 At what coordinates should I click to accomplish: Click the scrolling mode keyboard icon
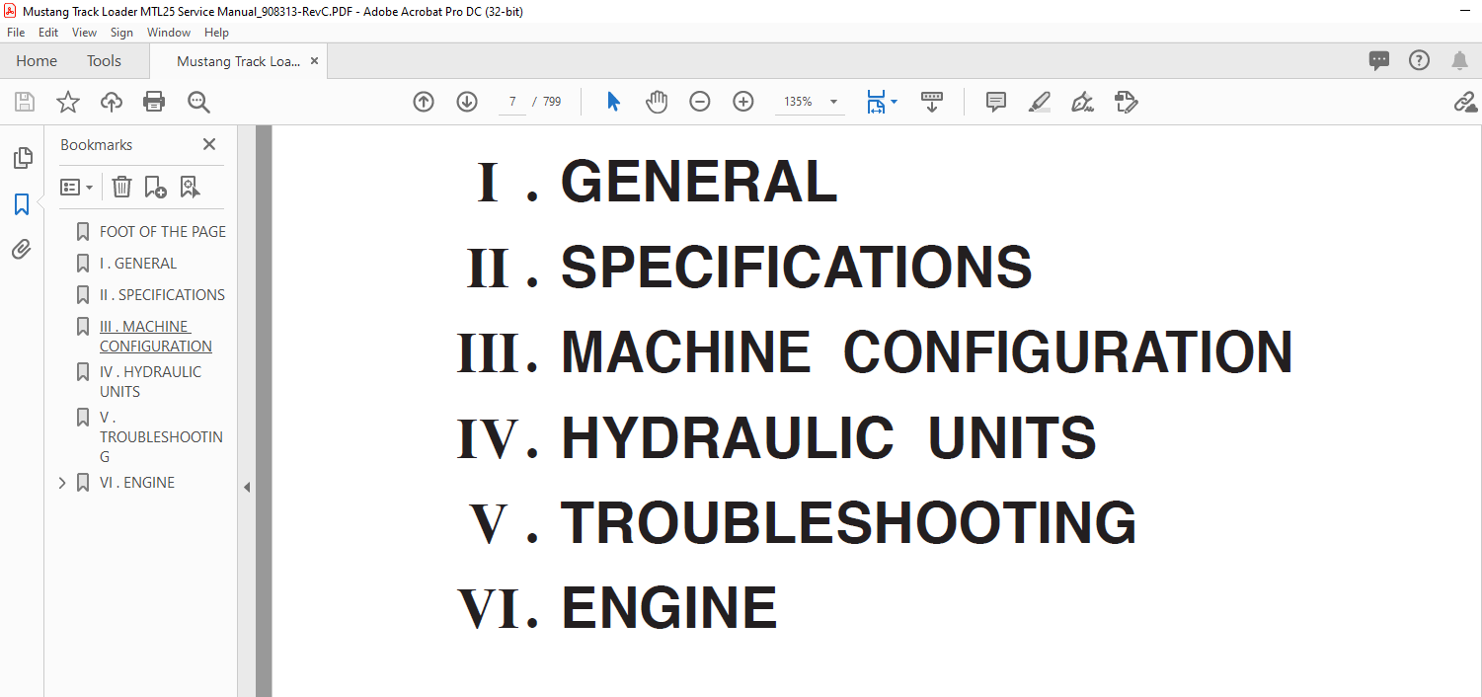(x=932, y=102)
